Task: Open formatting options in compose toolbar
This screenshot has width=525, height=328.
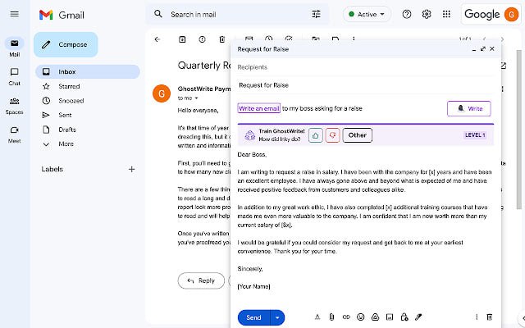Action: [317, 317]
